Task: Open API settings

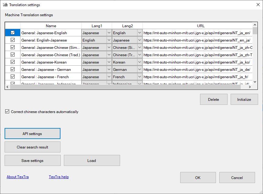Action: click(32, 134)
